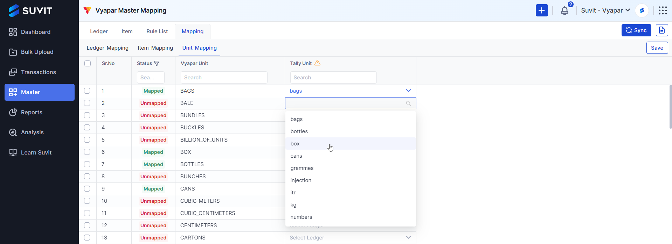This screenshot has width=672, height=244.
Task: Open the CARTONS Select Ledger dropdown
Action: [x=351, y=238]
